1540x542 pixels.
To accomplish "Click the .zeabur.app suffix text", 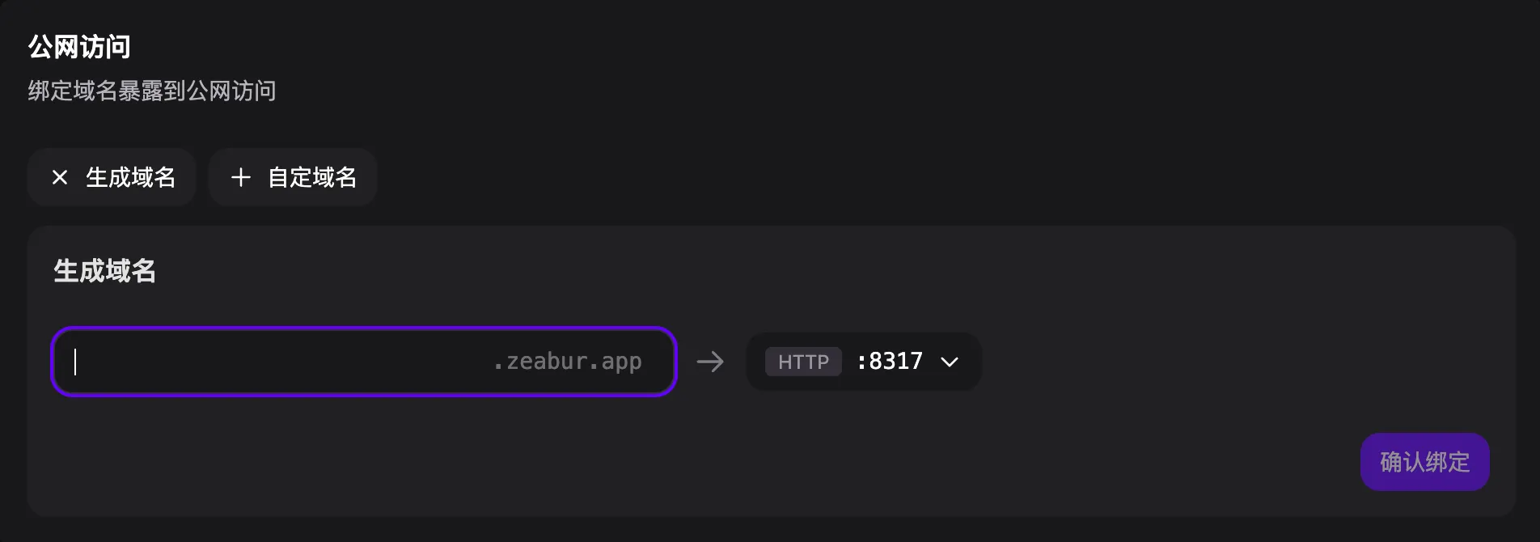I will coord(567,362).
